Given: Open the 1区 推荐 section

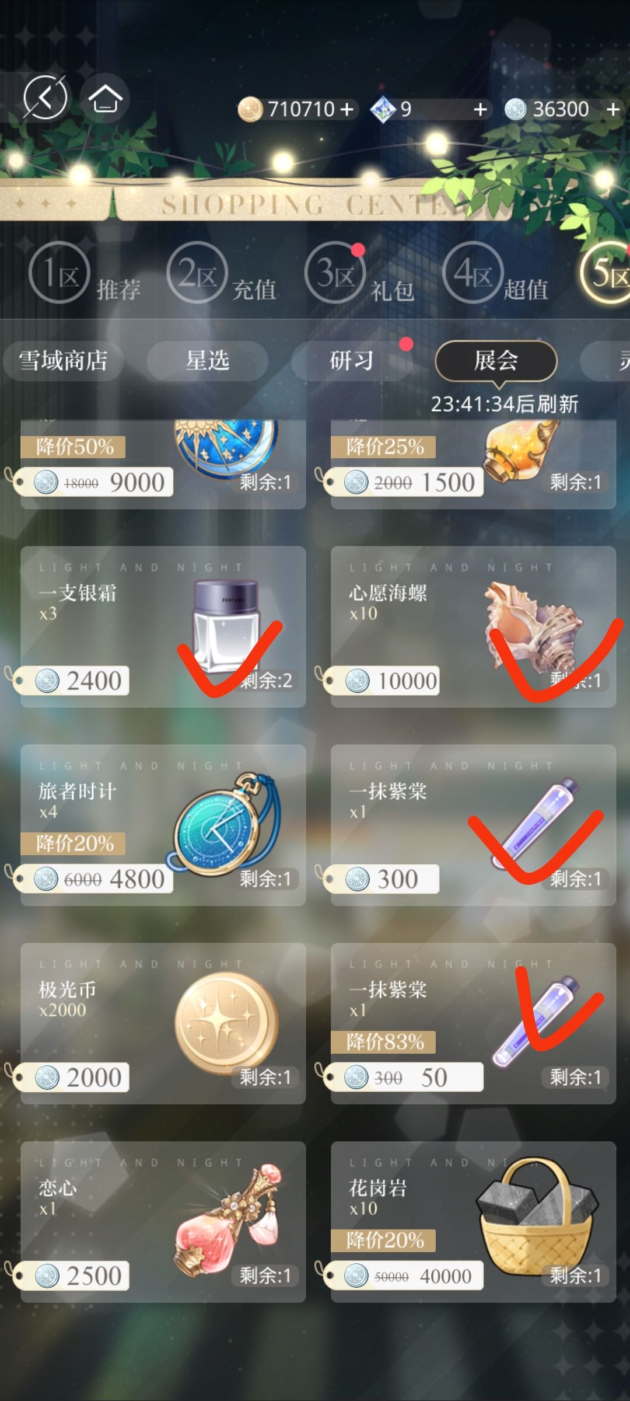Looking at the screenshot, I should (x=85, y=273).
